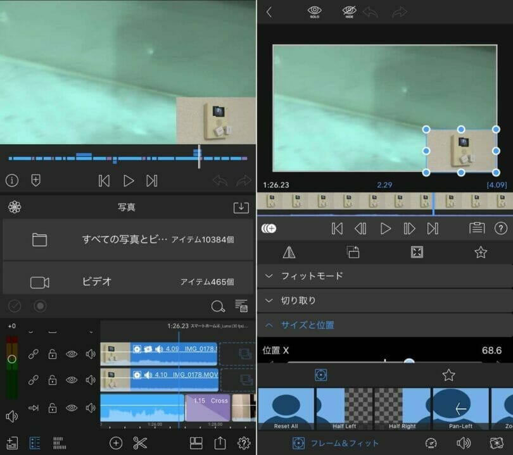Expand the 切り取り section
The width and height of the screenshot is (513, 455).
pos(385,301)
